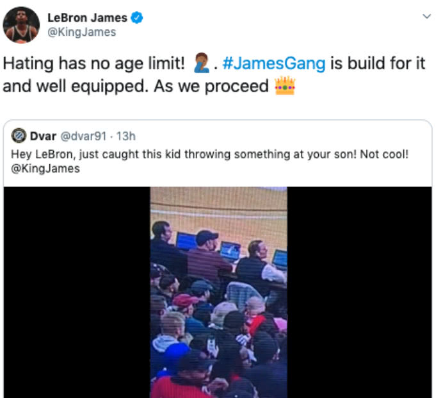The height and width of the screenshot is (398, 443).
Task: Click the 13h timestamp
Action: coord(126,137)
